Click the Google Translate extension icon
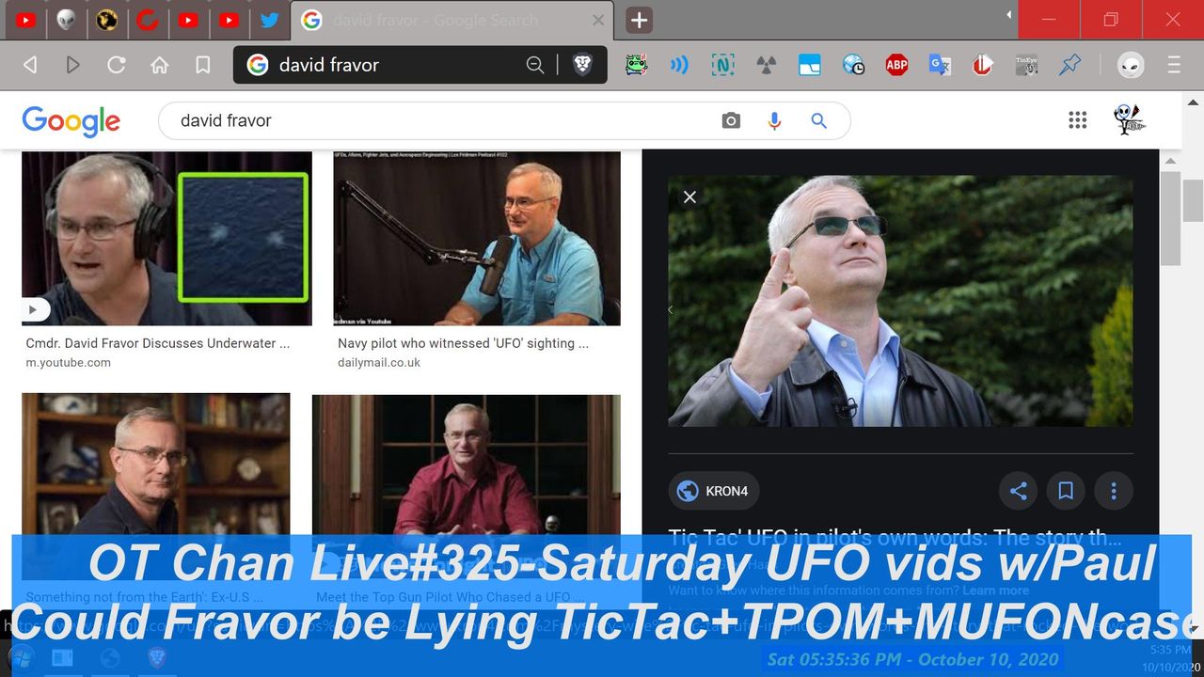The image size is (1204, 677). (x=939, y=65)
